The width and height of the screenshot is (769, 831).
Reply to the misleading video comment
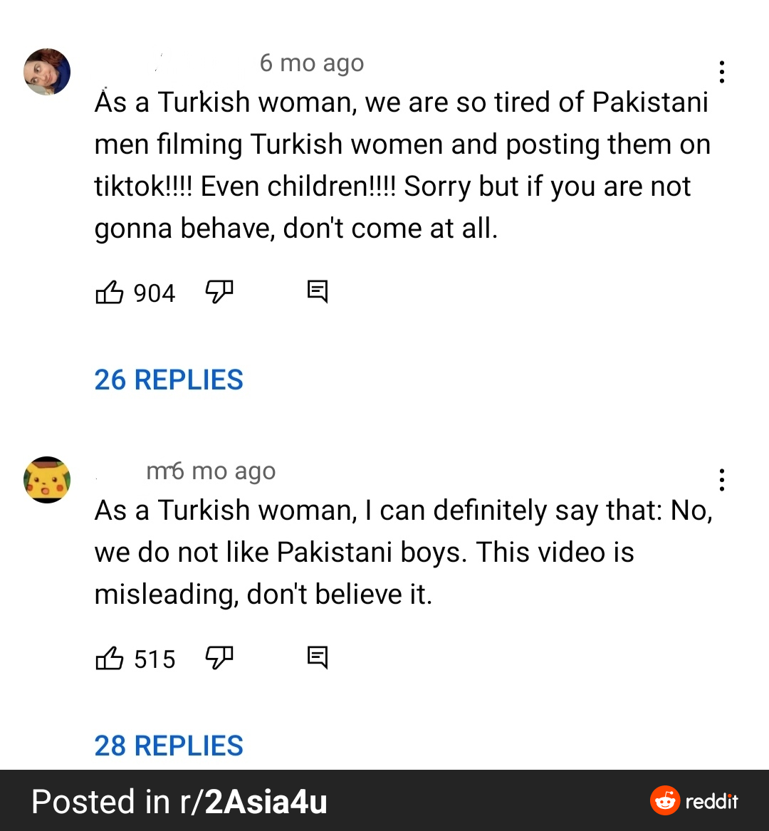click(318, 658)
